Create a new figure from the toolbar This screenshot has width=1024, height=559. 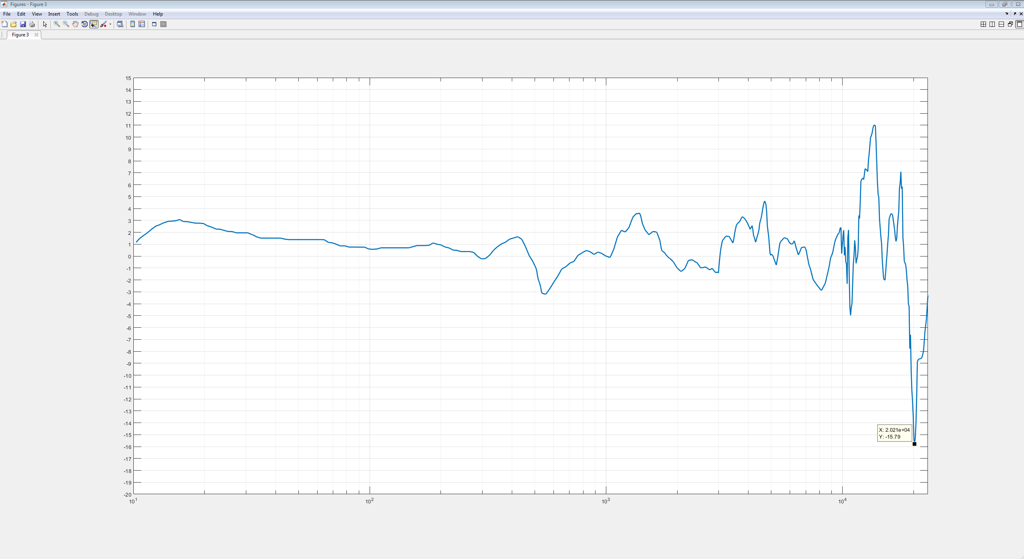[4, 24]
